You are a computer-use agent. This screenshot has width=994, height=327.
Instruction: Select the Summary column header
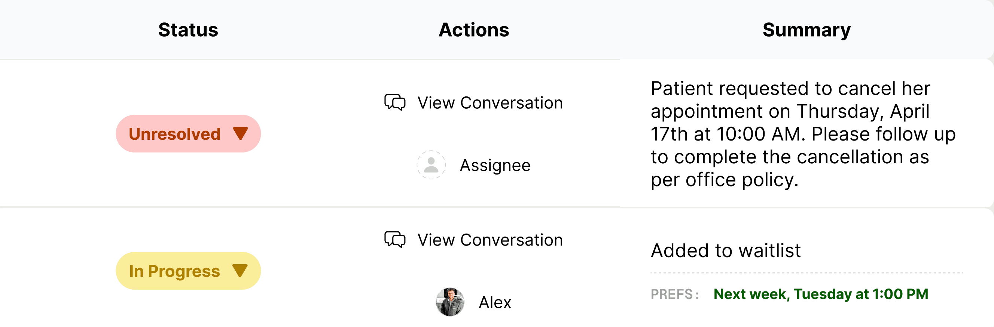pyautogui.click(x=807, y=30)
